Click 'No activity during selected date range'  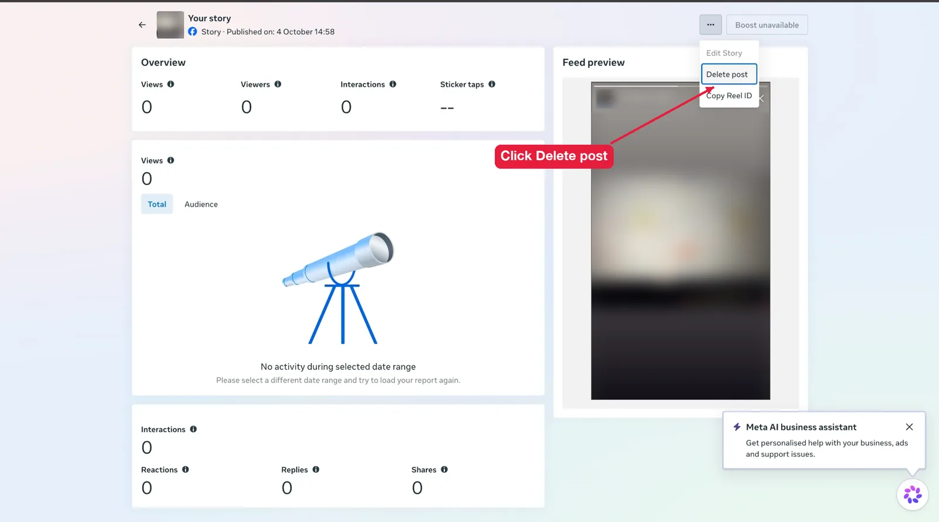click(x=338, y=366)
